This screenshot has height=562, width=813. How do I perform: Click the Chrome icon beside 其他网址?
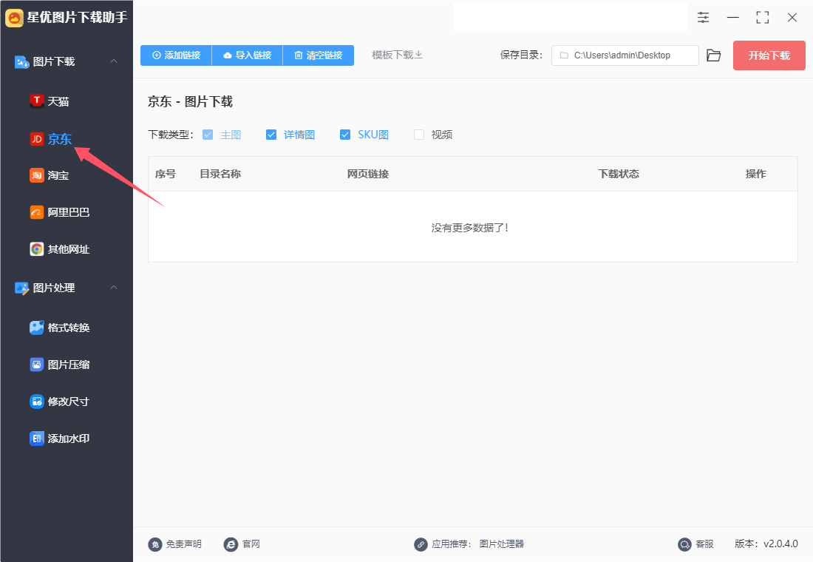pyautogui.click(x=36, y=249)
